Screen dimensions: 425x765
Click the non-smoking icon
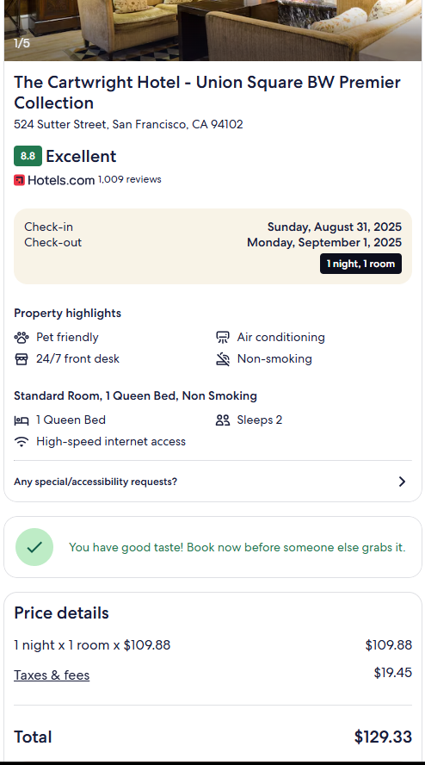point(222,359)
